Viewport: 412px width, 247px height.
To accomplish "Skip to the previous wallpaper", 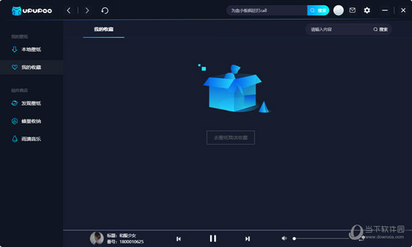I will (179, 239).
